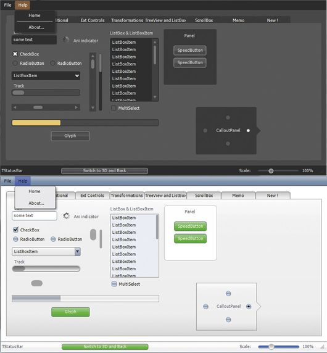This screenshot has height=353, width=327.
Task: Click bottom green SpeedButton in light Panel
Action: [190, 239]
